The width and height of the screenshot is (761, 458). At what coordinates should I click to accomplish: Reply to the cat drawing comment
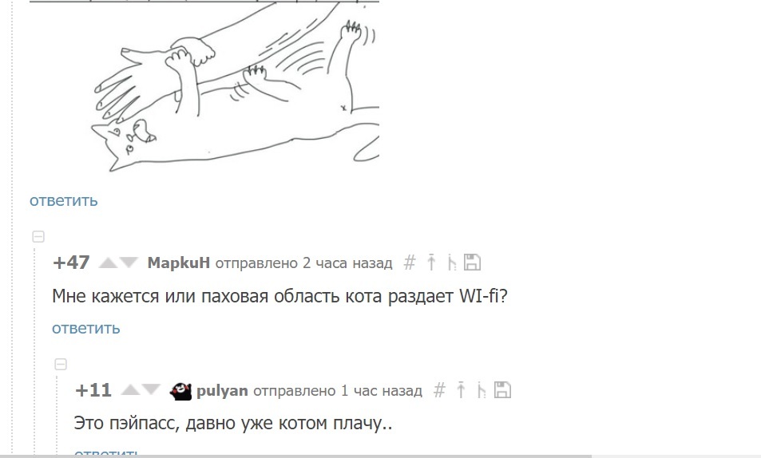64,200
